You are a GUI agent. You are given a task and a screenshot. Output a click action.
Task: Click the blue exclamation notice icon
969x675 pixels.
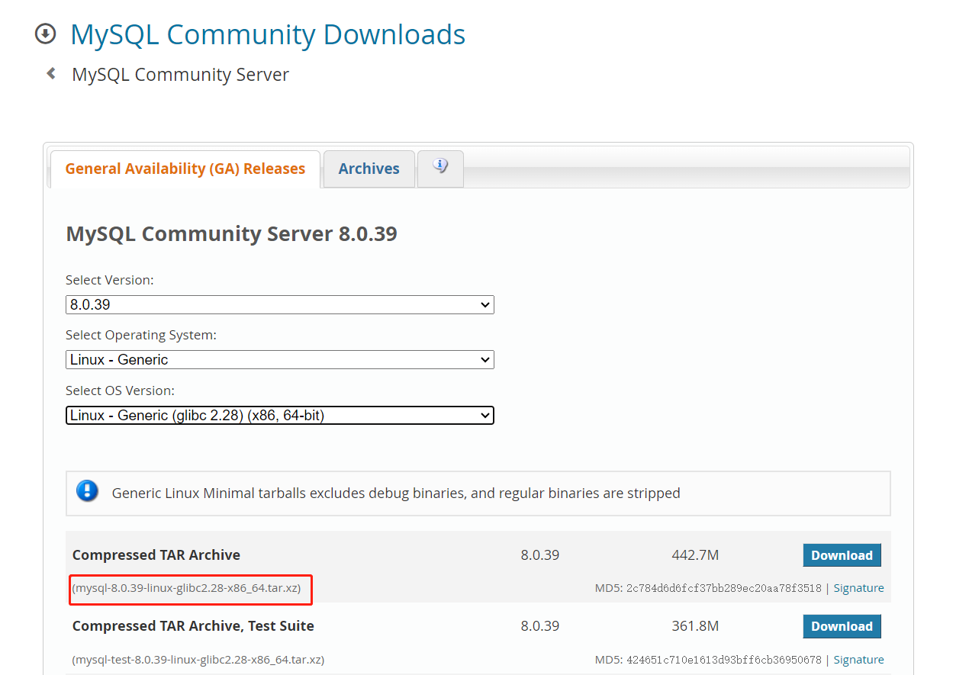pyautogui.click(x=88, y=490)
